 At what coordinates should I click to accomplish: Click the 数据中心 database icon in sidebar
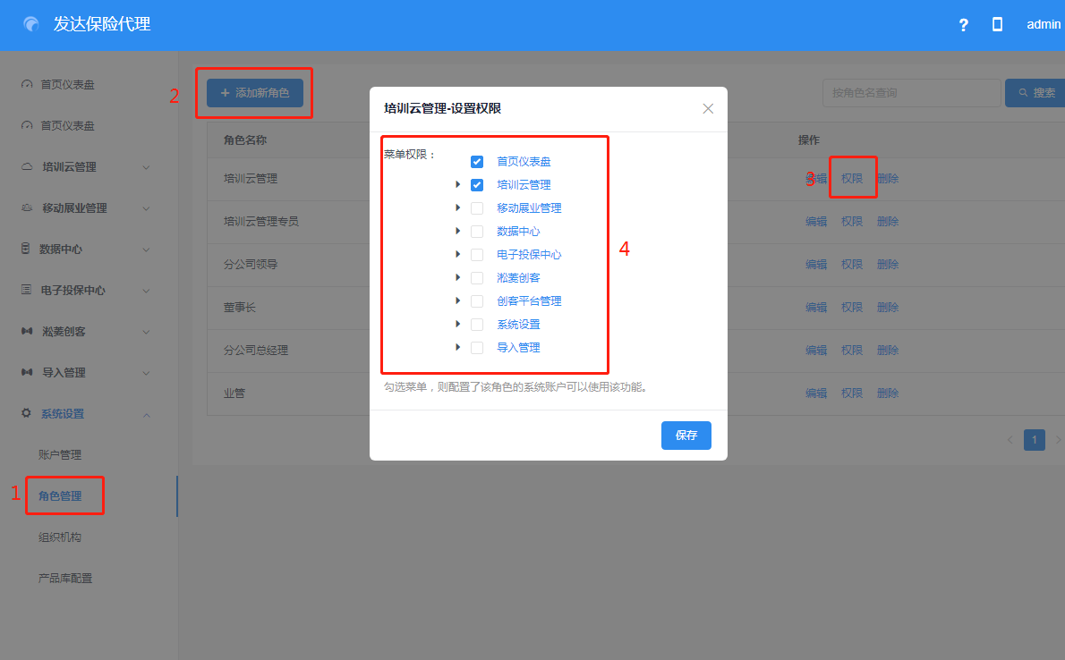[26, 250]
